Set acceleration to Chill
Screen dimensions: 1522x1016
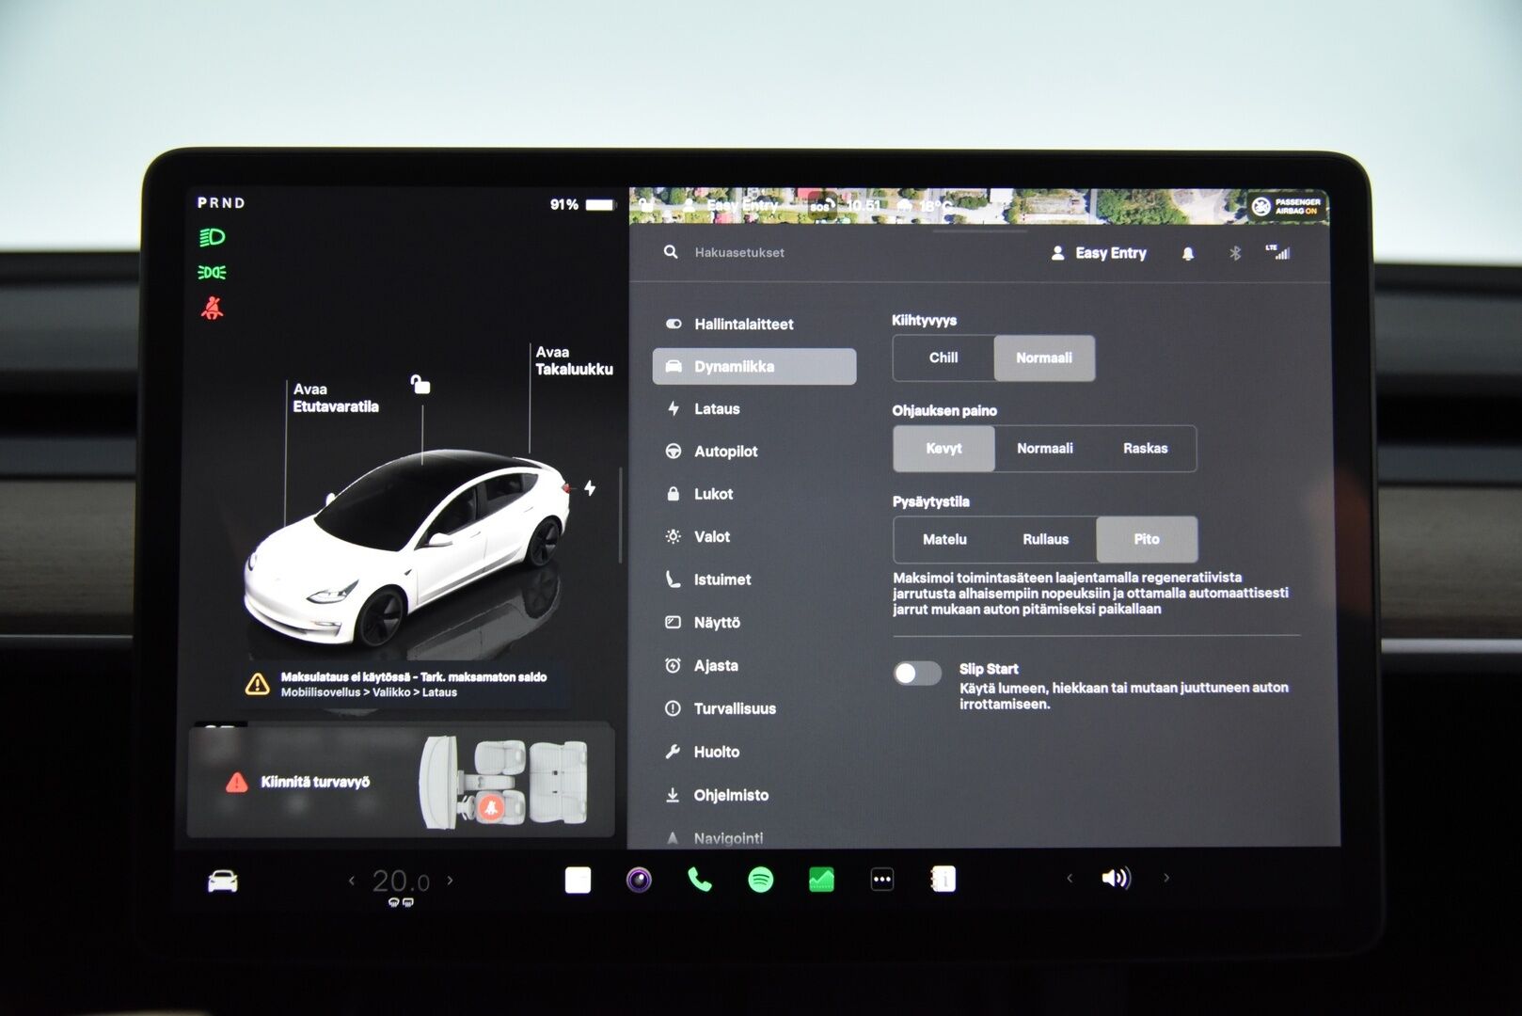point(943,357)
